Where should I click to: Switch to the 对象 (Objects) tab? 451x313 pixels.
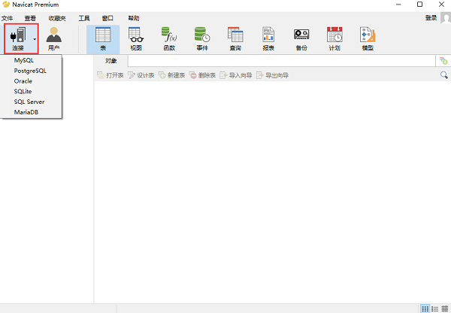coord(111,60)
